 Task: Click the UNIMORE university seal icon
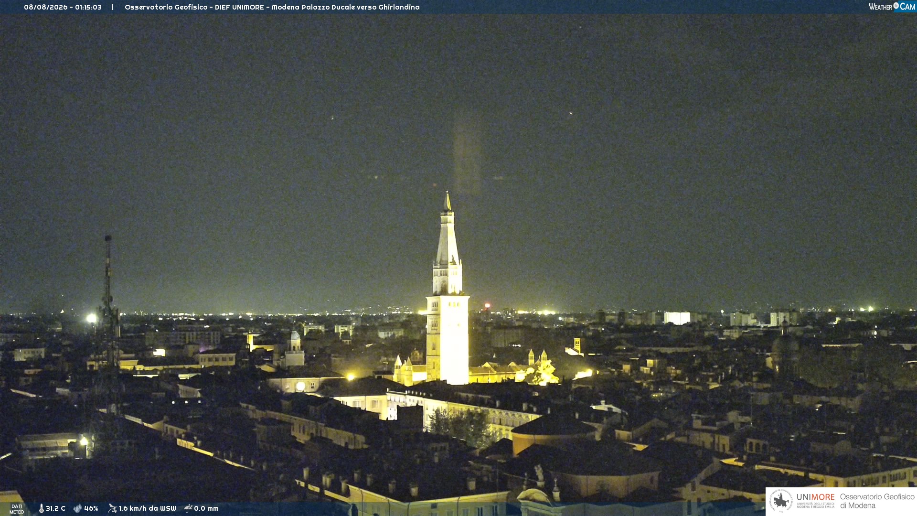(x=781, y=501)
